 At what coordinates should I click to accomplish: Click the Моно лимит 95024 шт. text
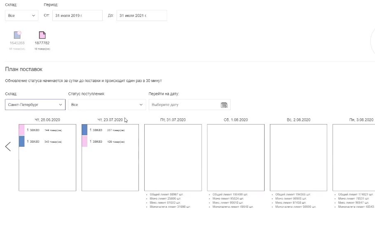pyautogui.click(x=228, y=198)
